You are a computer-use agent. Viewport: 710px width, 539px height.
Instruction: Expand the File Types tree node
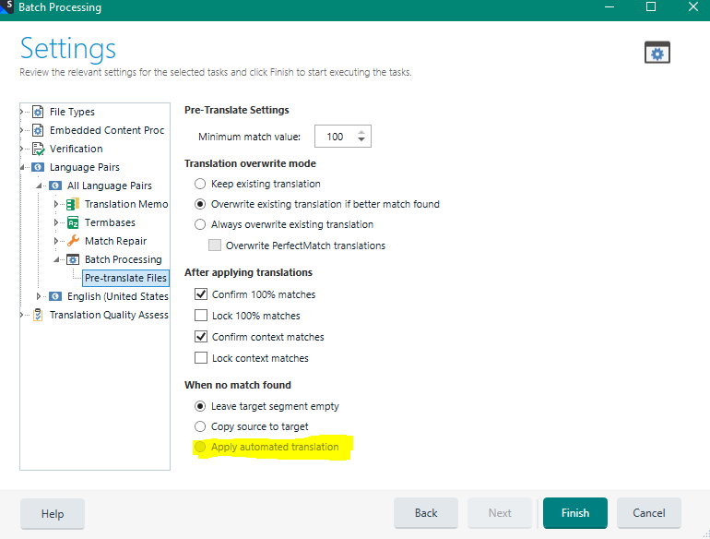(x=21, y=112)
